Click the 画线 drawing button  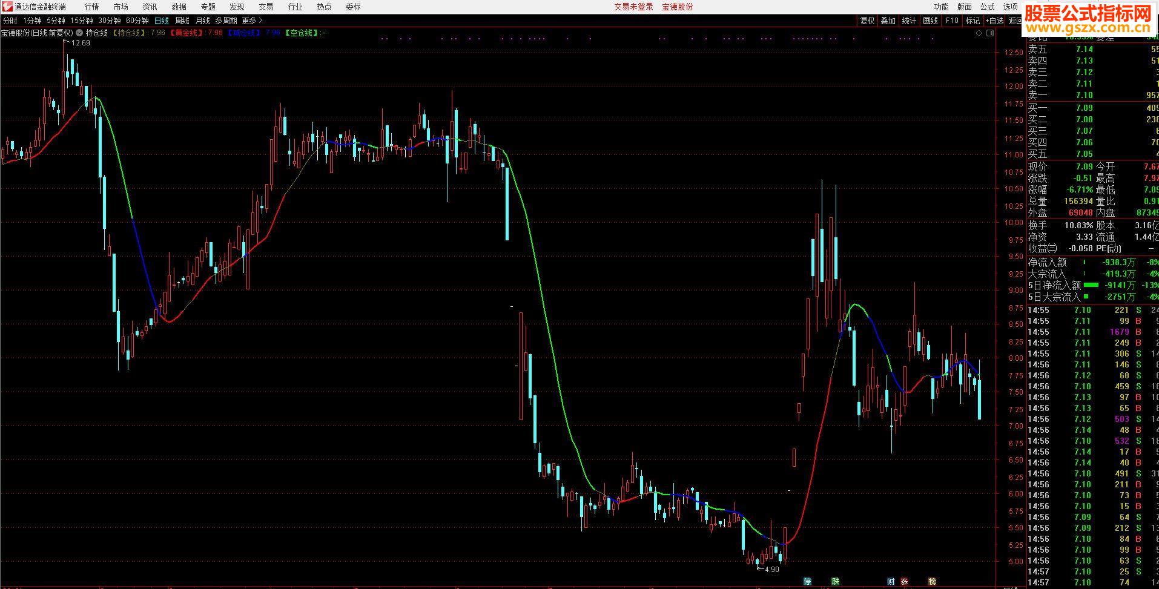931,21
